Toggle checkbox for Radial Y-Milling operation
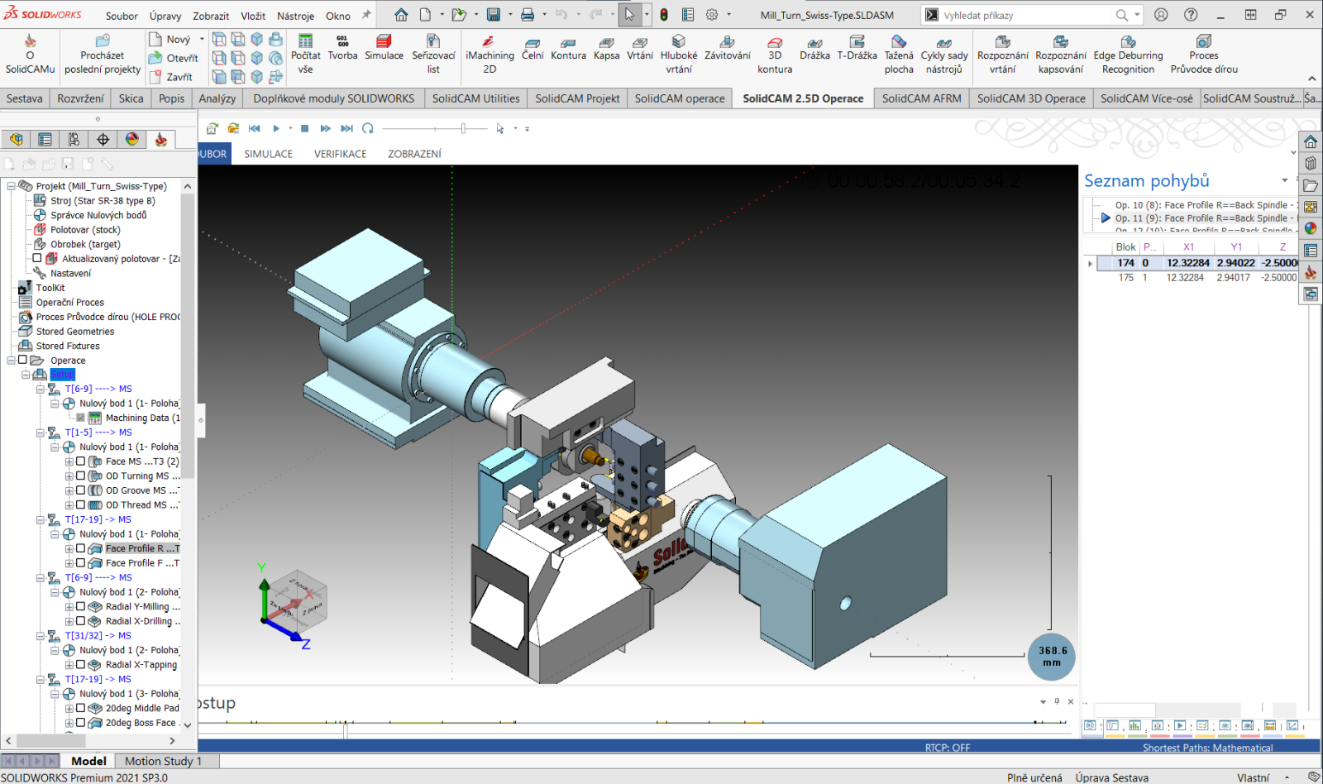Screen dimensions: 1323x784 tap(80, 606)
